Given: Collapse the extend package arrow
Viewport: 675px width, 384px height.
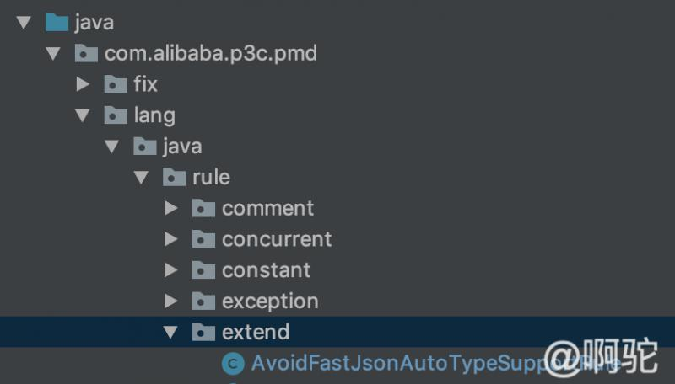Looking at the screenshot, I should (171, 332).
